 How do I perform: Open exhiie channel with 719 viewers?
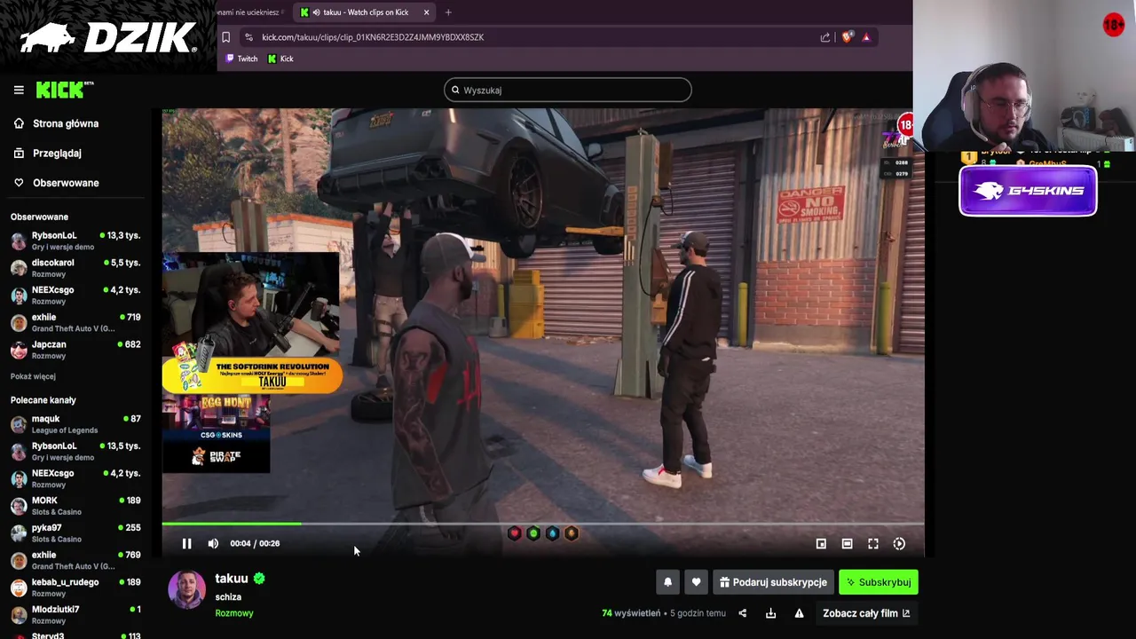[75, 322]
